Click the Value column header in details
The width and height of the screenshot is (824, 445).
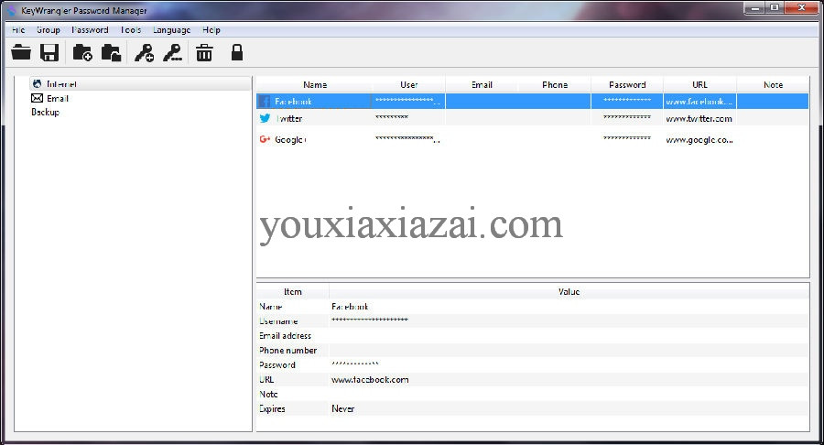coord(569,291)
